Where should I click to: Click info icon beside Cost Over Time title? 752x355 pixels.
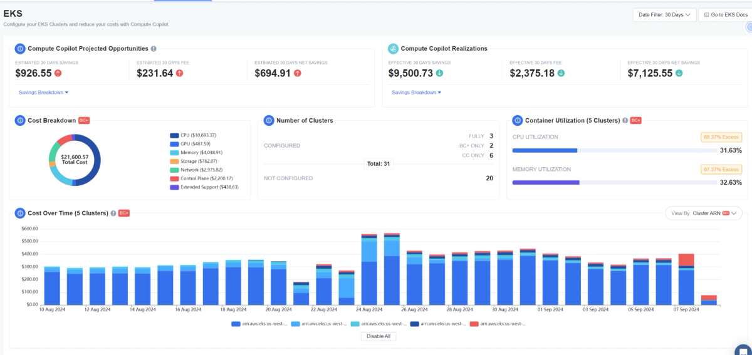(113, 213)
